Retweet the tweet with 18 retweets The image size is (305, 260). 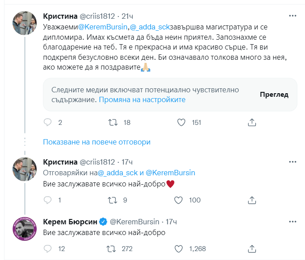point(114,123)
